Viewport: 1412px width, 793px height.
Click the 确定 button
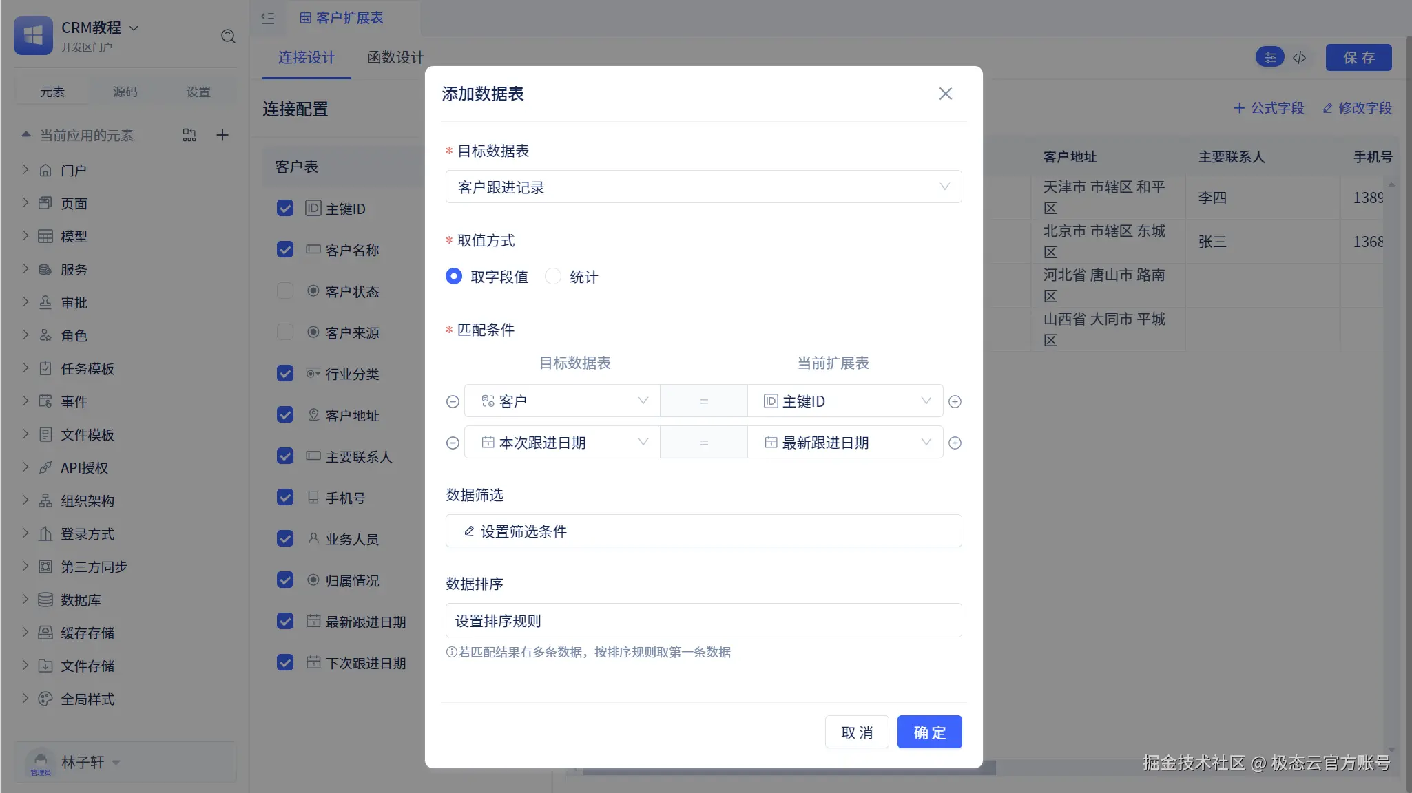click(x=929, y=732)
